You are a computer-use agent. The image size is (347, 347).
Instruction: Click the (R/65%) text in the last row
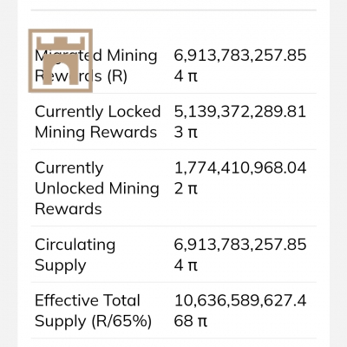coord(121,322)
